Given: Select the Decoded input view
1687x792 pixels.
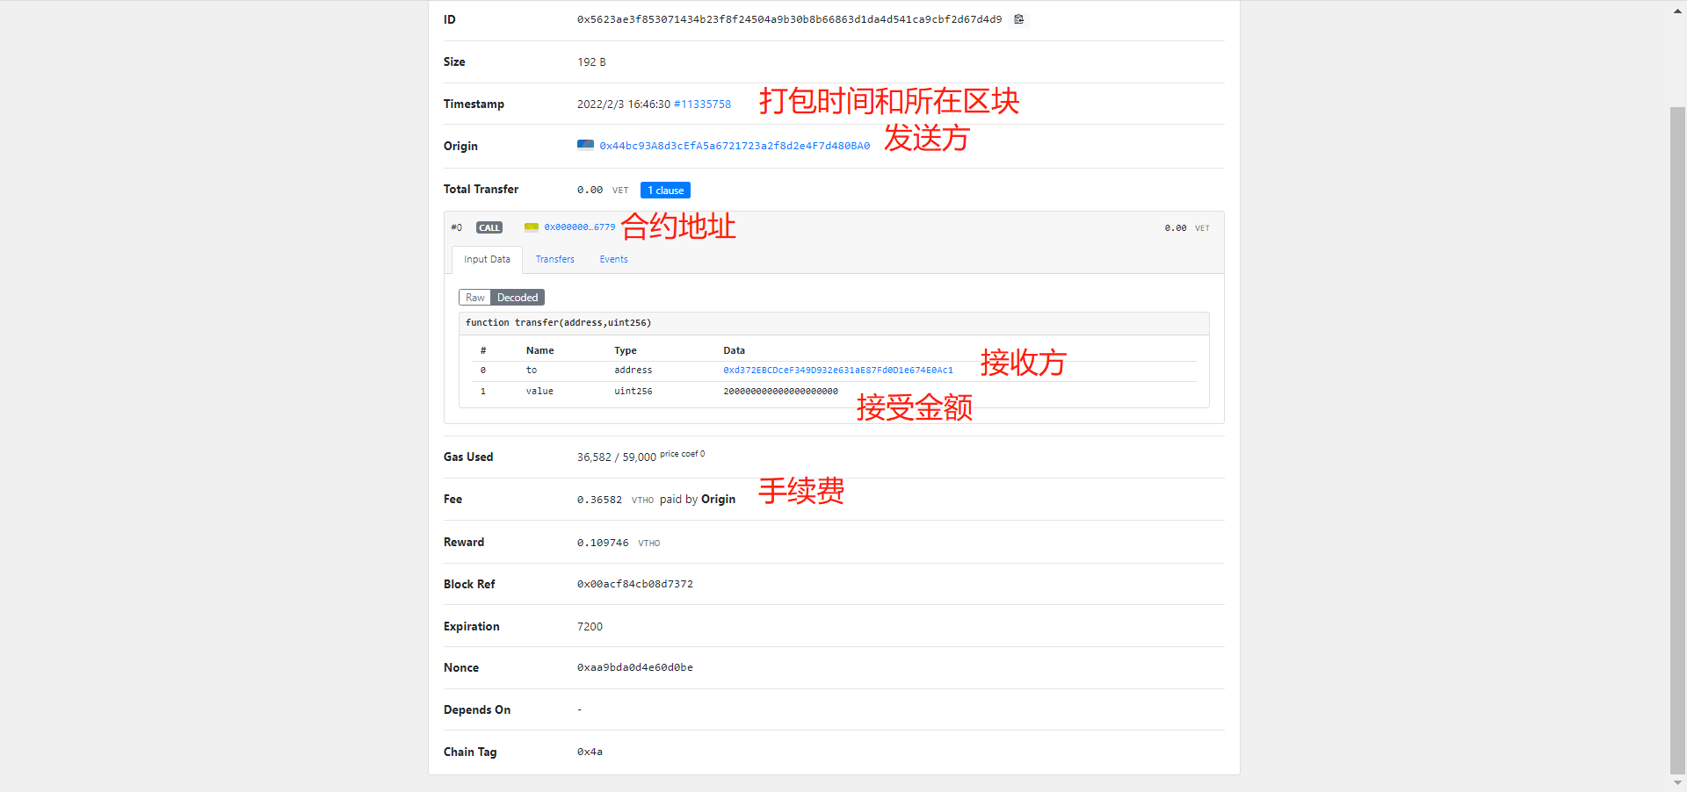Looking at the screenshot, I should click(x=518, y=297).
